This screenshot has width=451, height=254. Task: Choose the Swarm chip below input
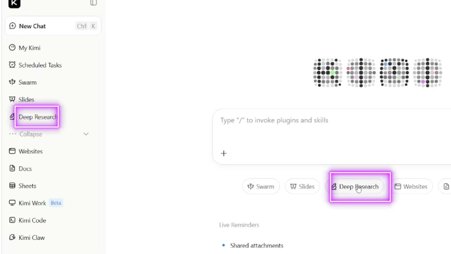[261, 187]
